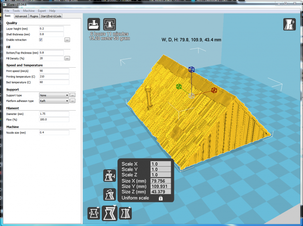
Task: Click the Scale X value field
Action: (x=161, y=164)
